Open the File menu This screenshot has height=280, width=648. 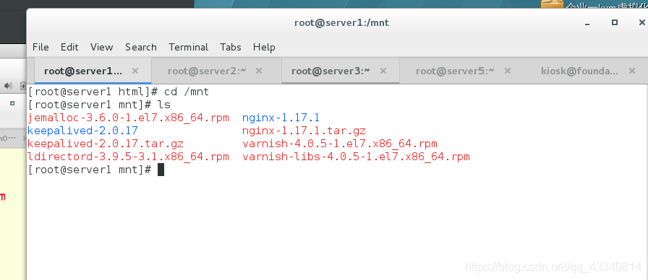point(40,47)
